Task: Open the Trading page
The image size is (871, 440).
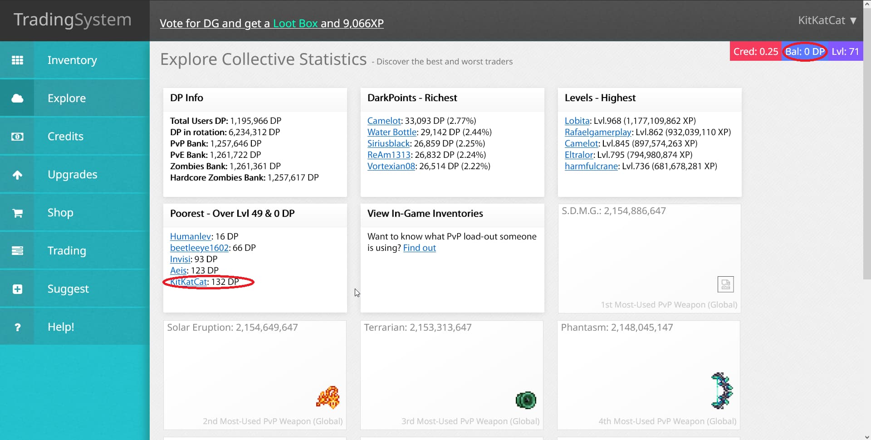Action: pyautogui.click(x=75, y=251)
